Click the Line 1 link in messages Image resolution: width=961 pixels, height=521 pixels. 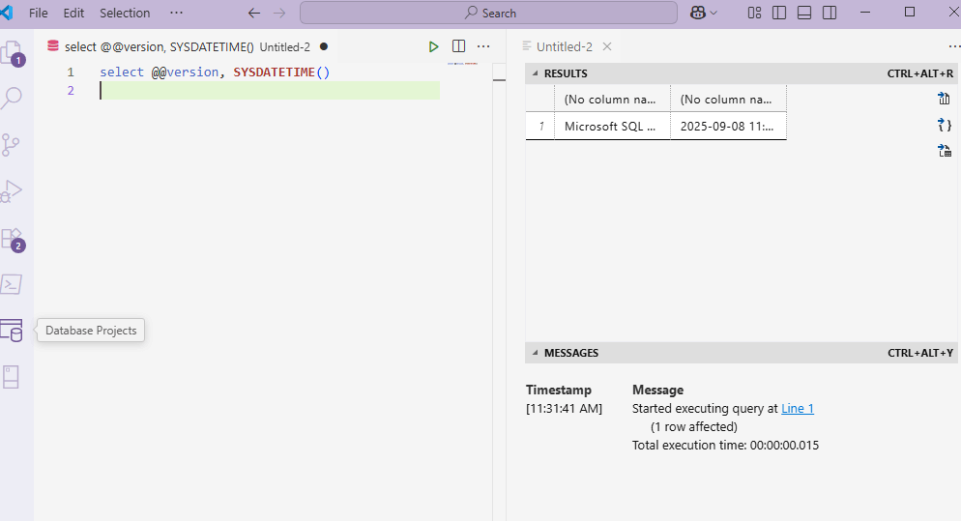pyautogui.click(x=798, y=408)
